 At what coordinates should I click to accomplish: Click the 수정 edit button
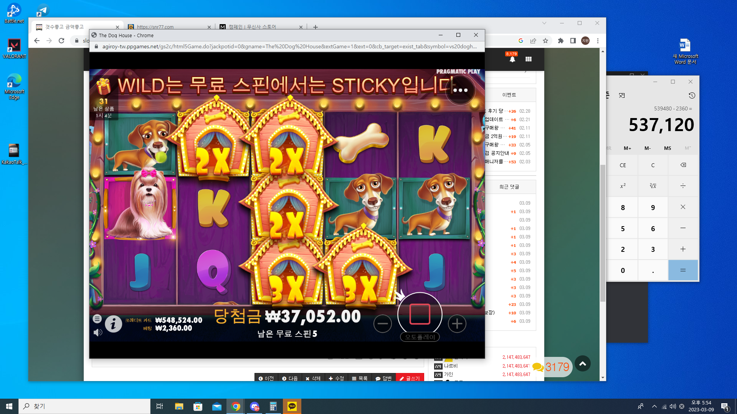(336, 378)
